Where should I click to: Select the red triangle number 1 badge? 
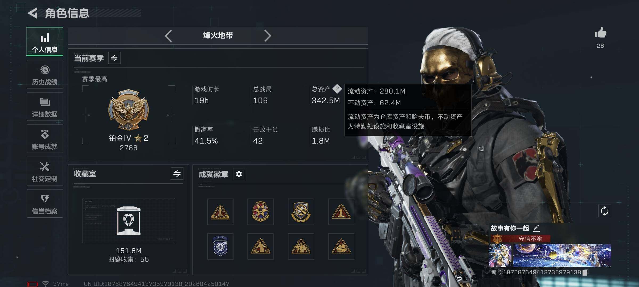(341, 212)
